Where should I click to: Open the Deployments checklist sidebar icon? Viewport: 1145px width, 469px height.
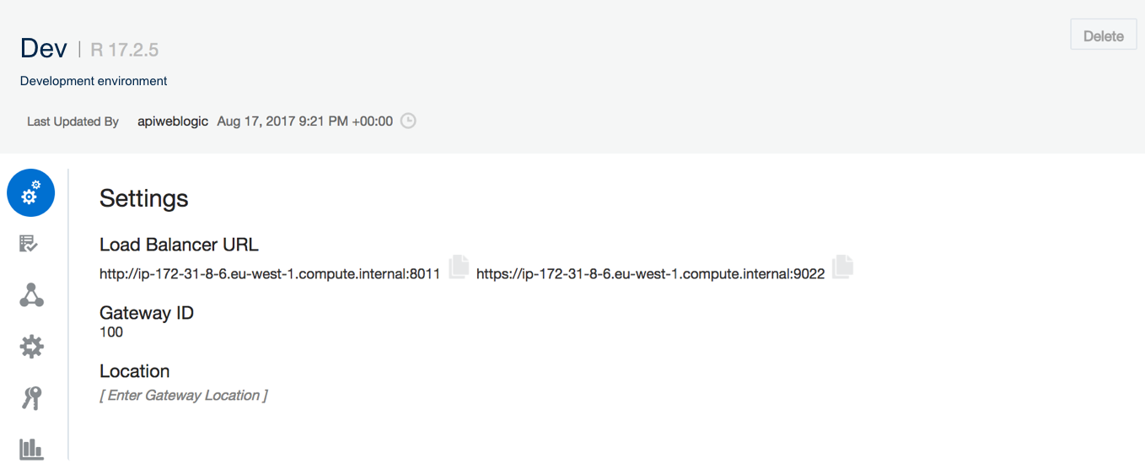29,245
